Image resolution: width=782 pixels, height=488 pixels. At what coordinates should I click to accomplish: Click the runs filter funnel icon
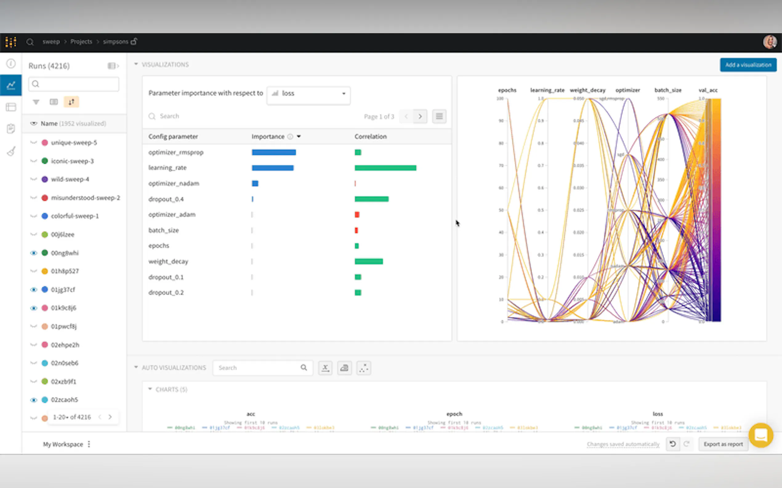pos(36,102)
